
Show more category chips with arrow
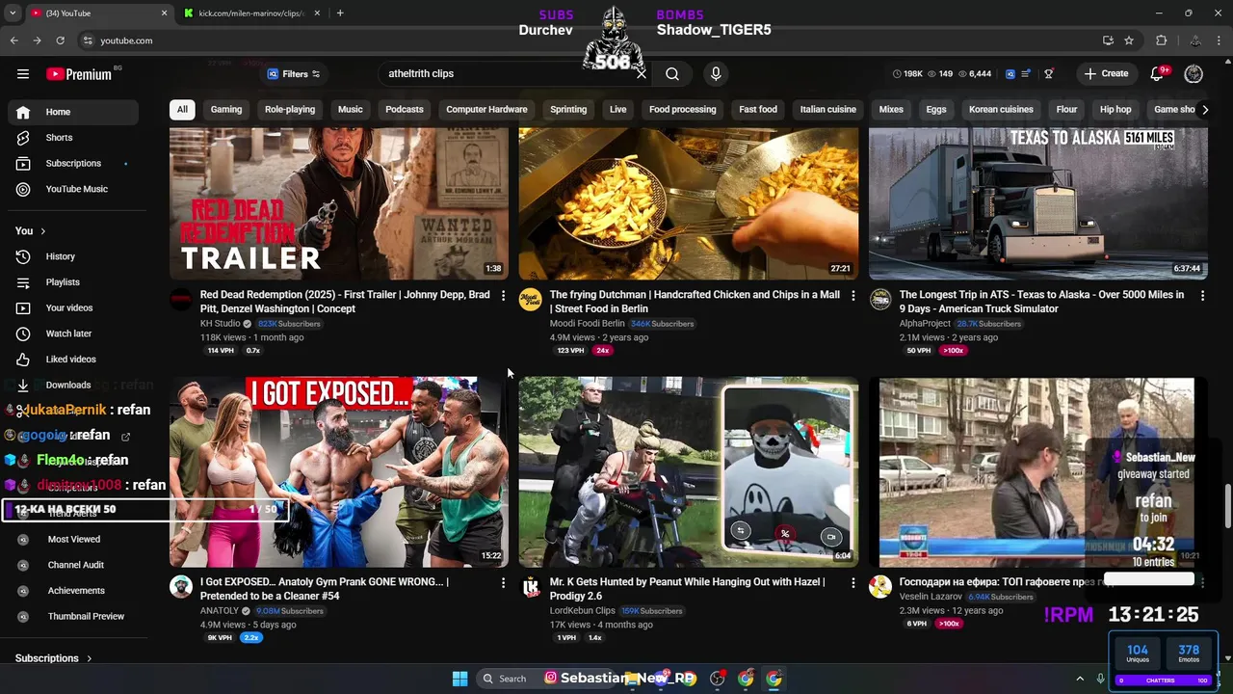pyautogui.click(x=1204, y=109)
